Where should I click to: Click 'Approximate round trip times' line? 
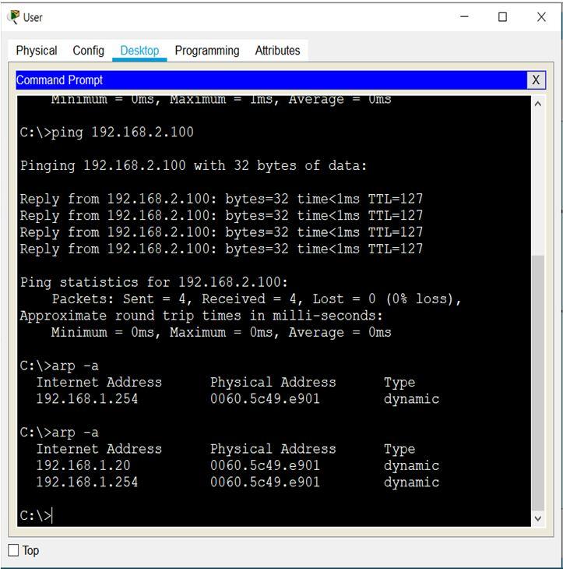click(201, 316)
